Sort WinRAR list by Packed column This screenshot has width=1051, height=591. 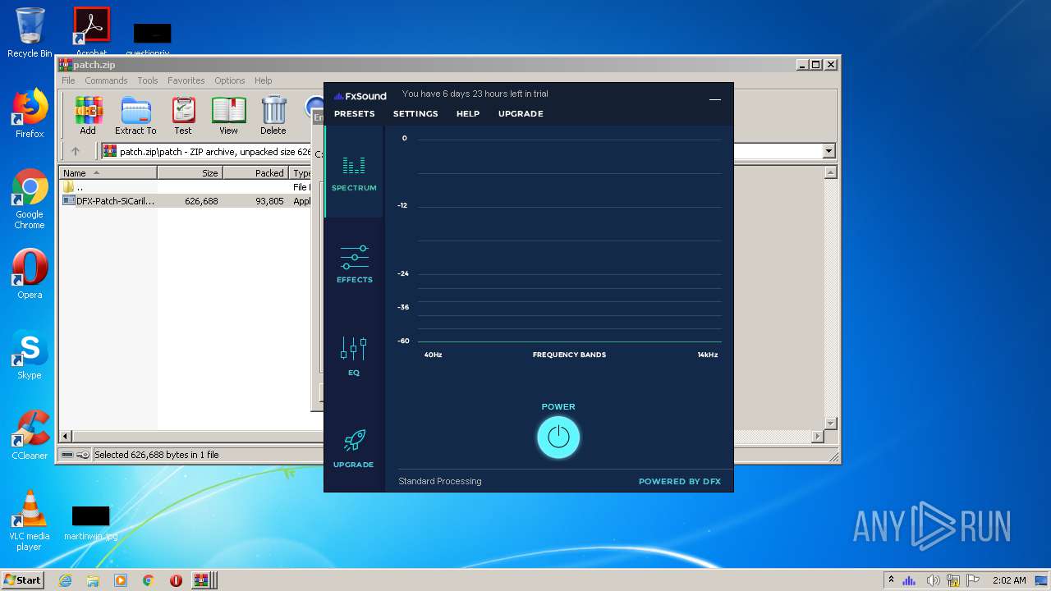click(x=256, y=173)
